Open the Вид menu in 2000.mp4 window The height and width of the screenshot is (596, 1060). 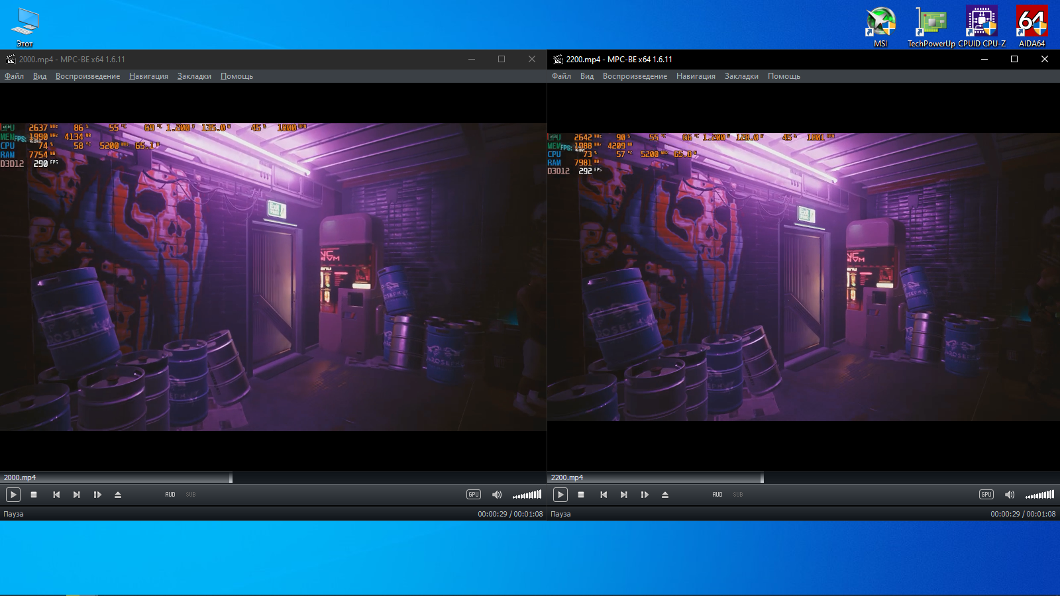tap(40, 76)
